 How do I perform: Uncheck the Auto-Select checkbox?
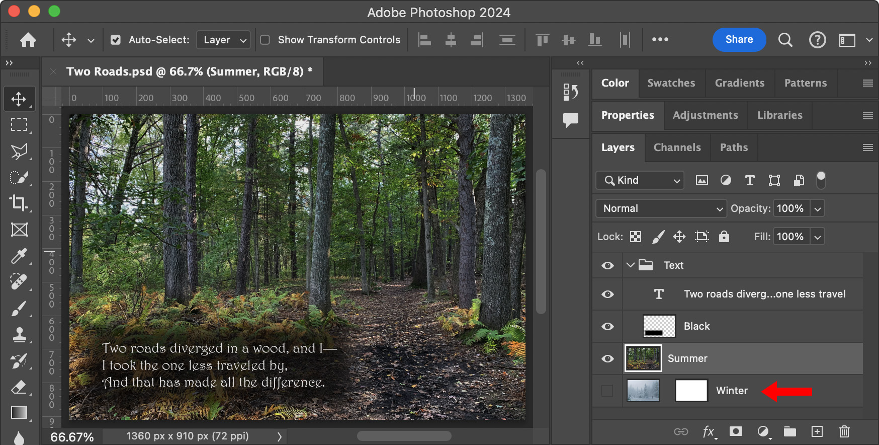116,40
